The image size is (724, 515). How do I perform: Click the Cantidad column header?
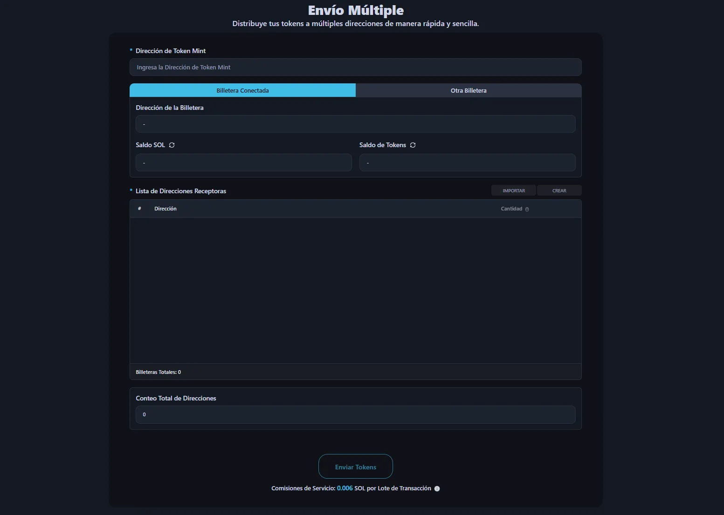(511, 209)
